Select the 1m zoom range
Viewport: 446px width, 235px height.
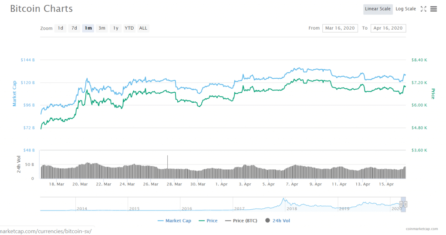point(88,28)
